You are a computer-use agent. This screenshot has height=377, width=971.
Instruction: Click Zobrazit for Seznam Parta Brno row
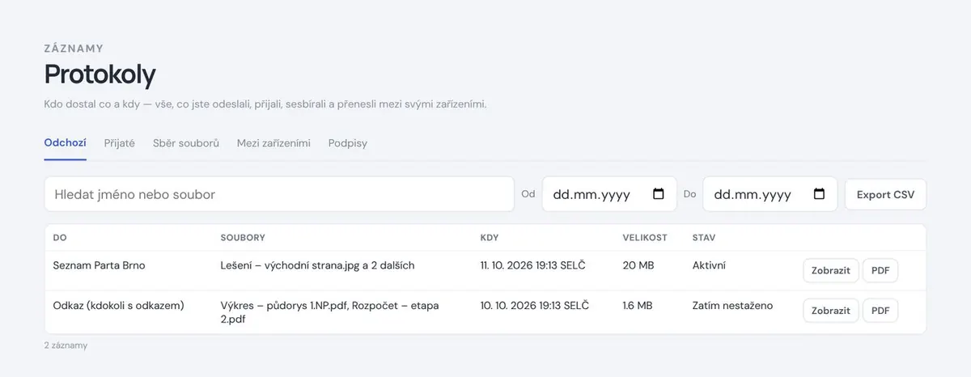click(x=831, y=270)
